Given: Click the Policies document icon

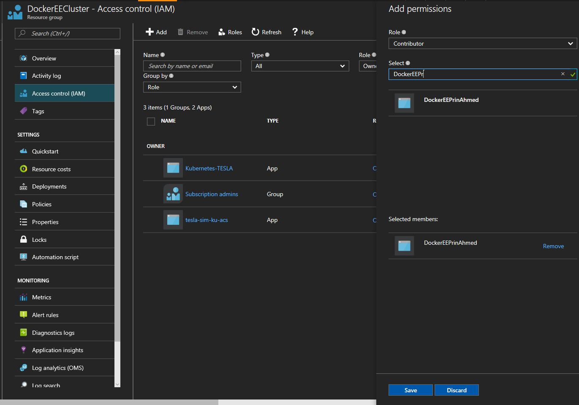Looking at the screenshot, I should (24, 204).
